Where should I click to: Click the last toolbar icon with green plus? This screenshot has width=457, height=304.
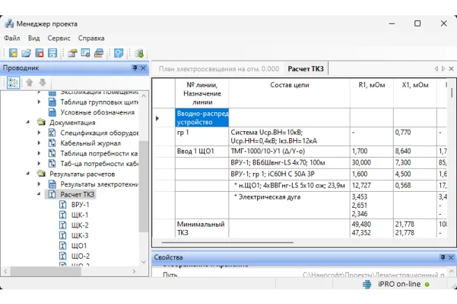coord(139,53)
